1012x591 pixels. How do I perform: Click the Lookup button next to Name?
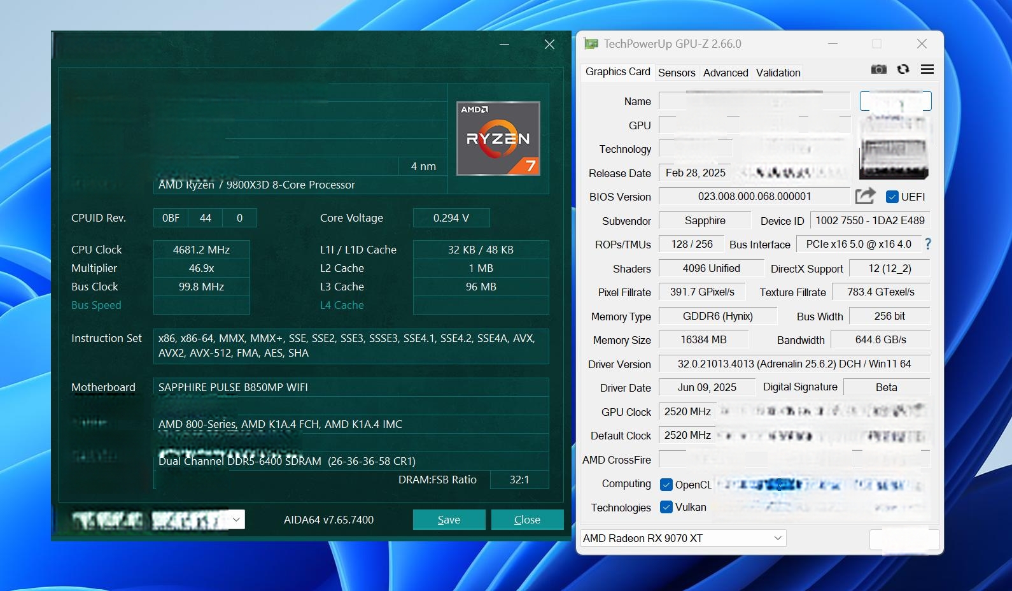coord(896,101)
